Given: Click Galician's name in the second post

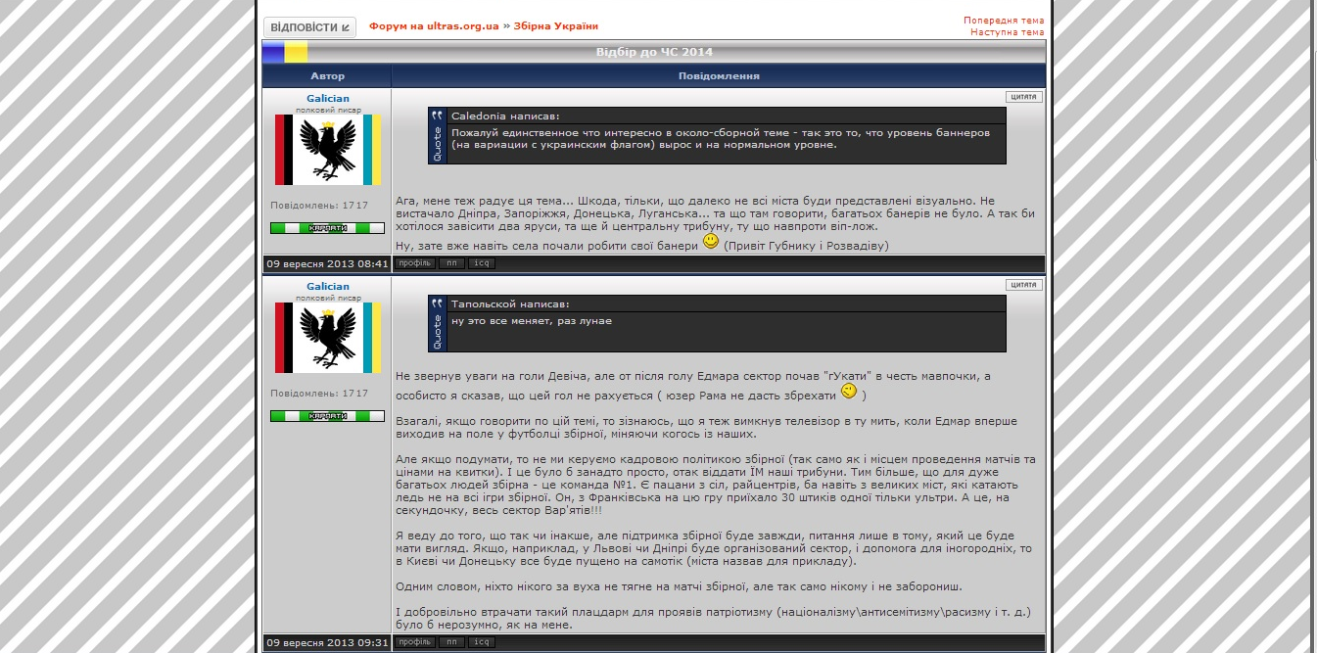Looking at the screenshot, I should [327, 287].
